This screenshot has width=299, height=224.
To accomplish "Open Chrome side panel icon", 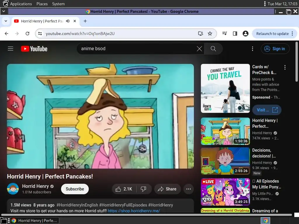I will [x=235, y=34].
